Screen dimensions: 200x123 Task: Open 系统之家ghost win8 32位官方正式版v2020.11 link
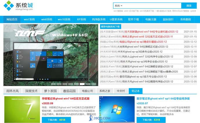coord(148,37)
